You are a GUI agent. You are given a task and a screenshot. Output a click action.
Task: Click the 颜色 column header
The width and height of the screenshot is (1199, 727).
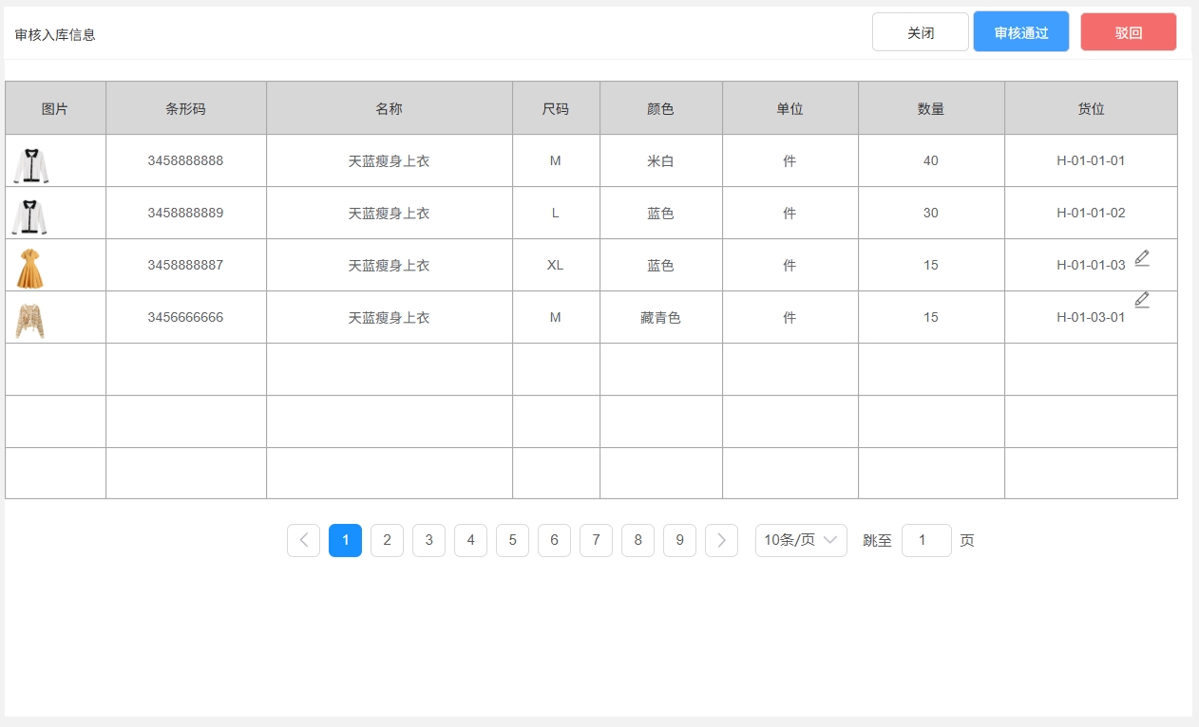coord(660,108)
